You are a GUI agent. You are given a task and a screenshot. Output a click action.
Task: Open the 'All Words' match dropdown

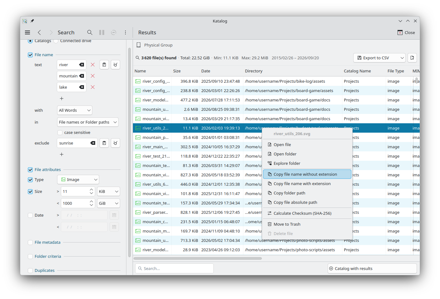pyautogui.click(x=75, y=110)
